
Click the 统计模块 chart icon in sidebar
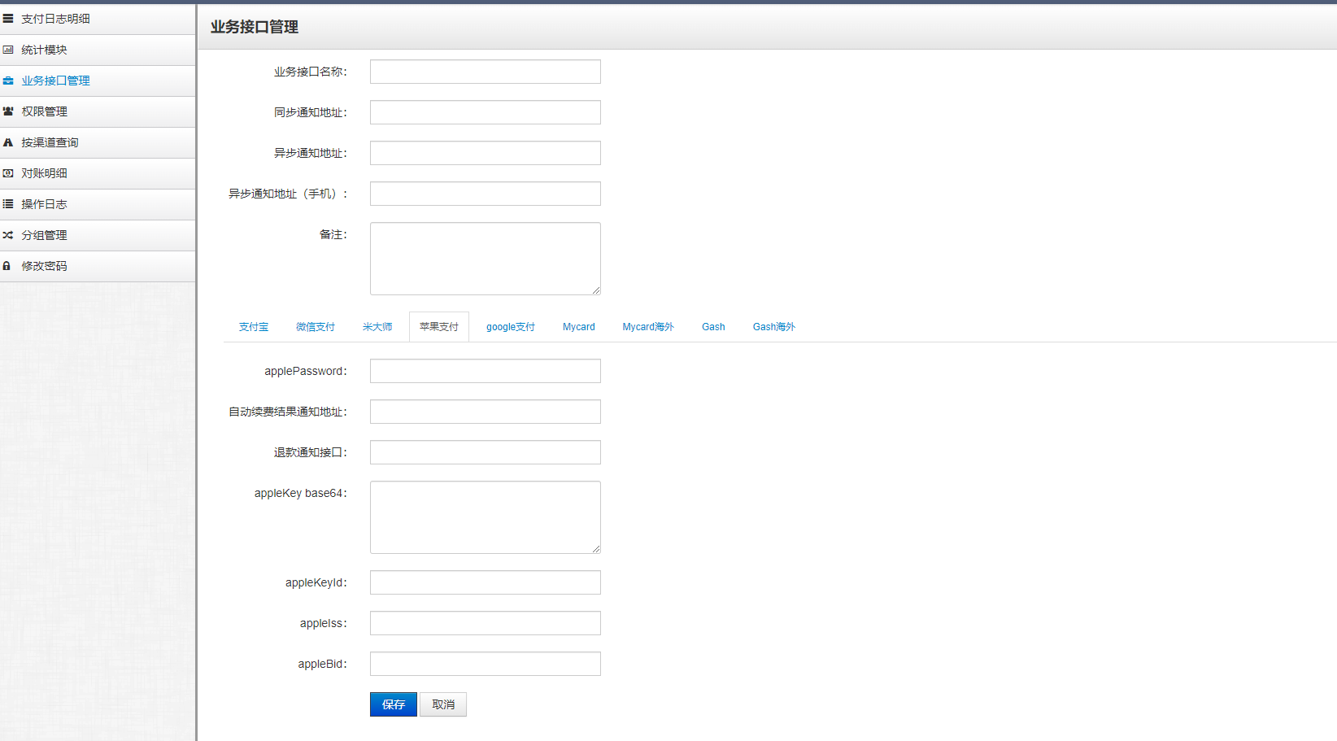[8, 50]
